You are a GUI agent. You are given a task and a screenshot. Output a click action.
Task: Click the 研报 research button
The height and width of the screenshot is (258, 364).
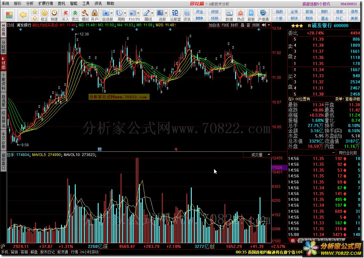[215, 12]
